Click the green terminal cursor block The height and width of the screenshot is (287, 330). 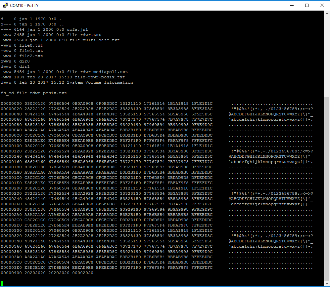click(x=2, y=283)
